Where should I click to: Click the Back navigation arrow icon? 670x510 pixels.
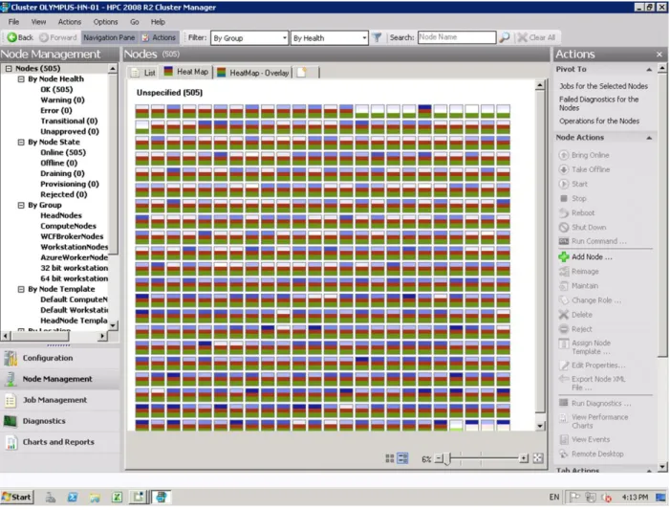[x=11, y=37]
